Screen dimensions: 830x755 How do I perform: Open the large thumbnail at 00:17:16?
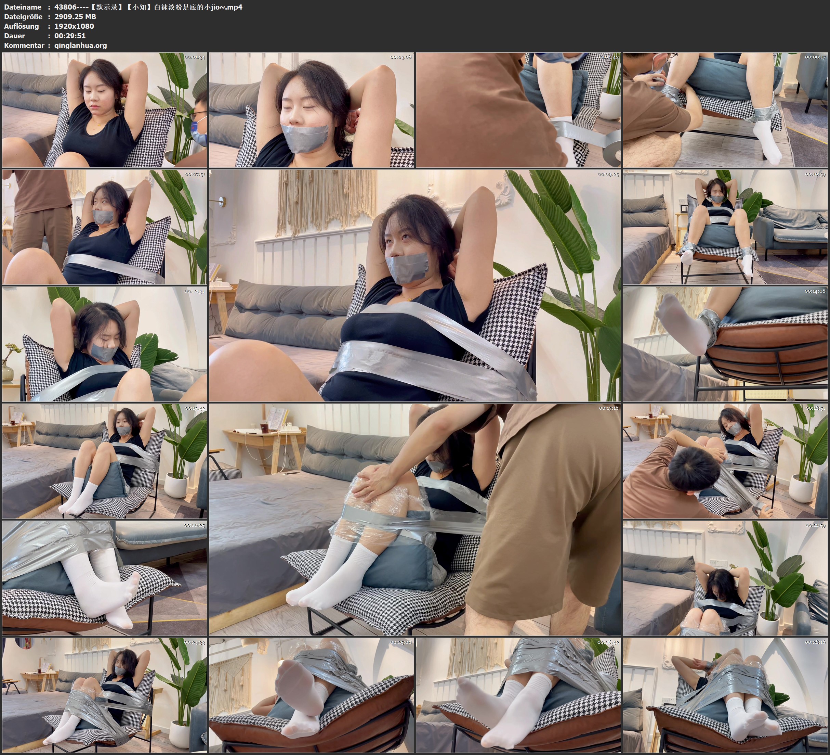click(414, 519)
